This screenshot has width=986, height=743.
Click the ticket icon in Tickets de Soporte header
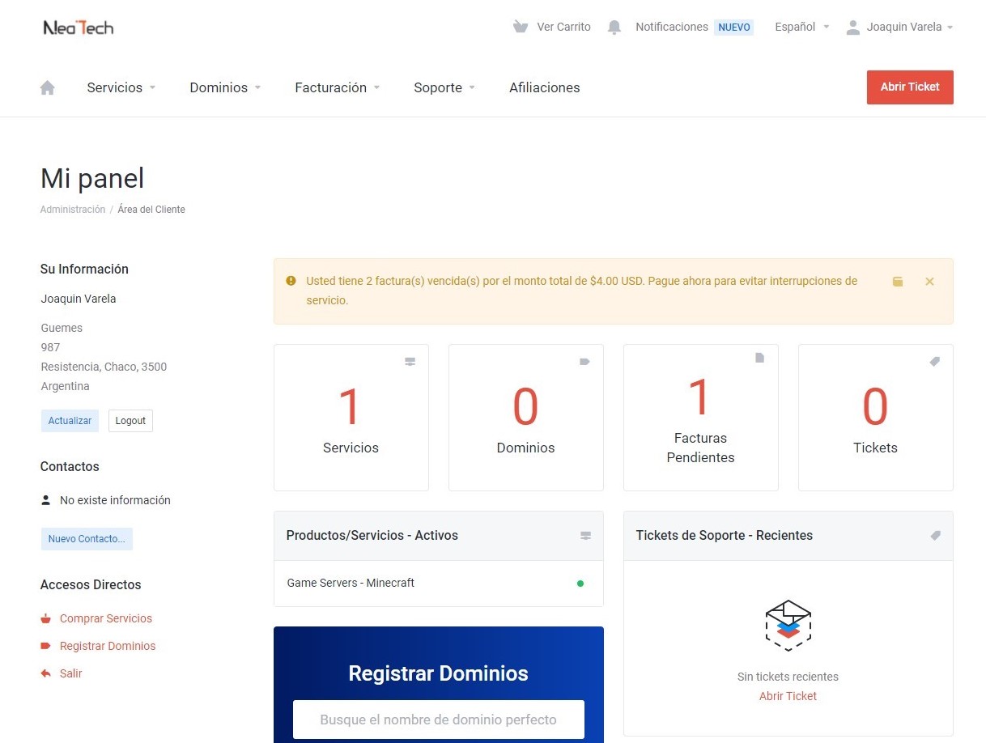click(x=935, y=535)
